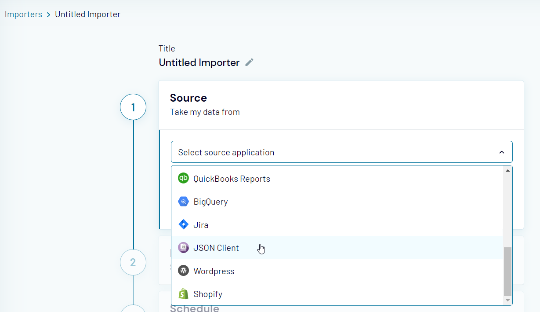
Task: Go to step 2 circle
Action: coord(133,262)
